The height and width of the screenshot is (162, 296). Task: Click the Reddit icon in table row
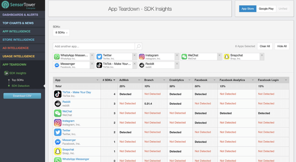(x=58, y=104)
